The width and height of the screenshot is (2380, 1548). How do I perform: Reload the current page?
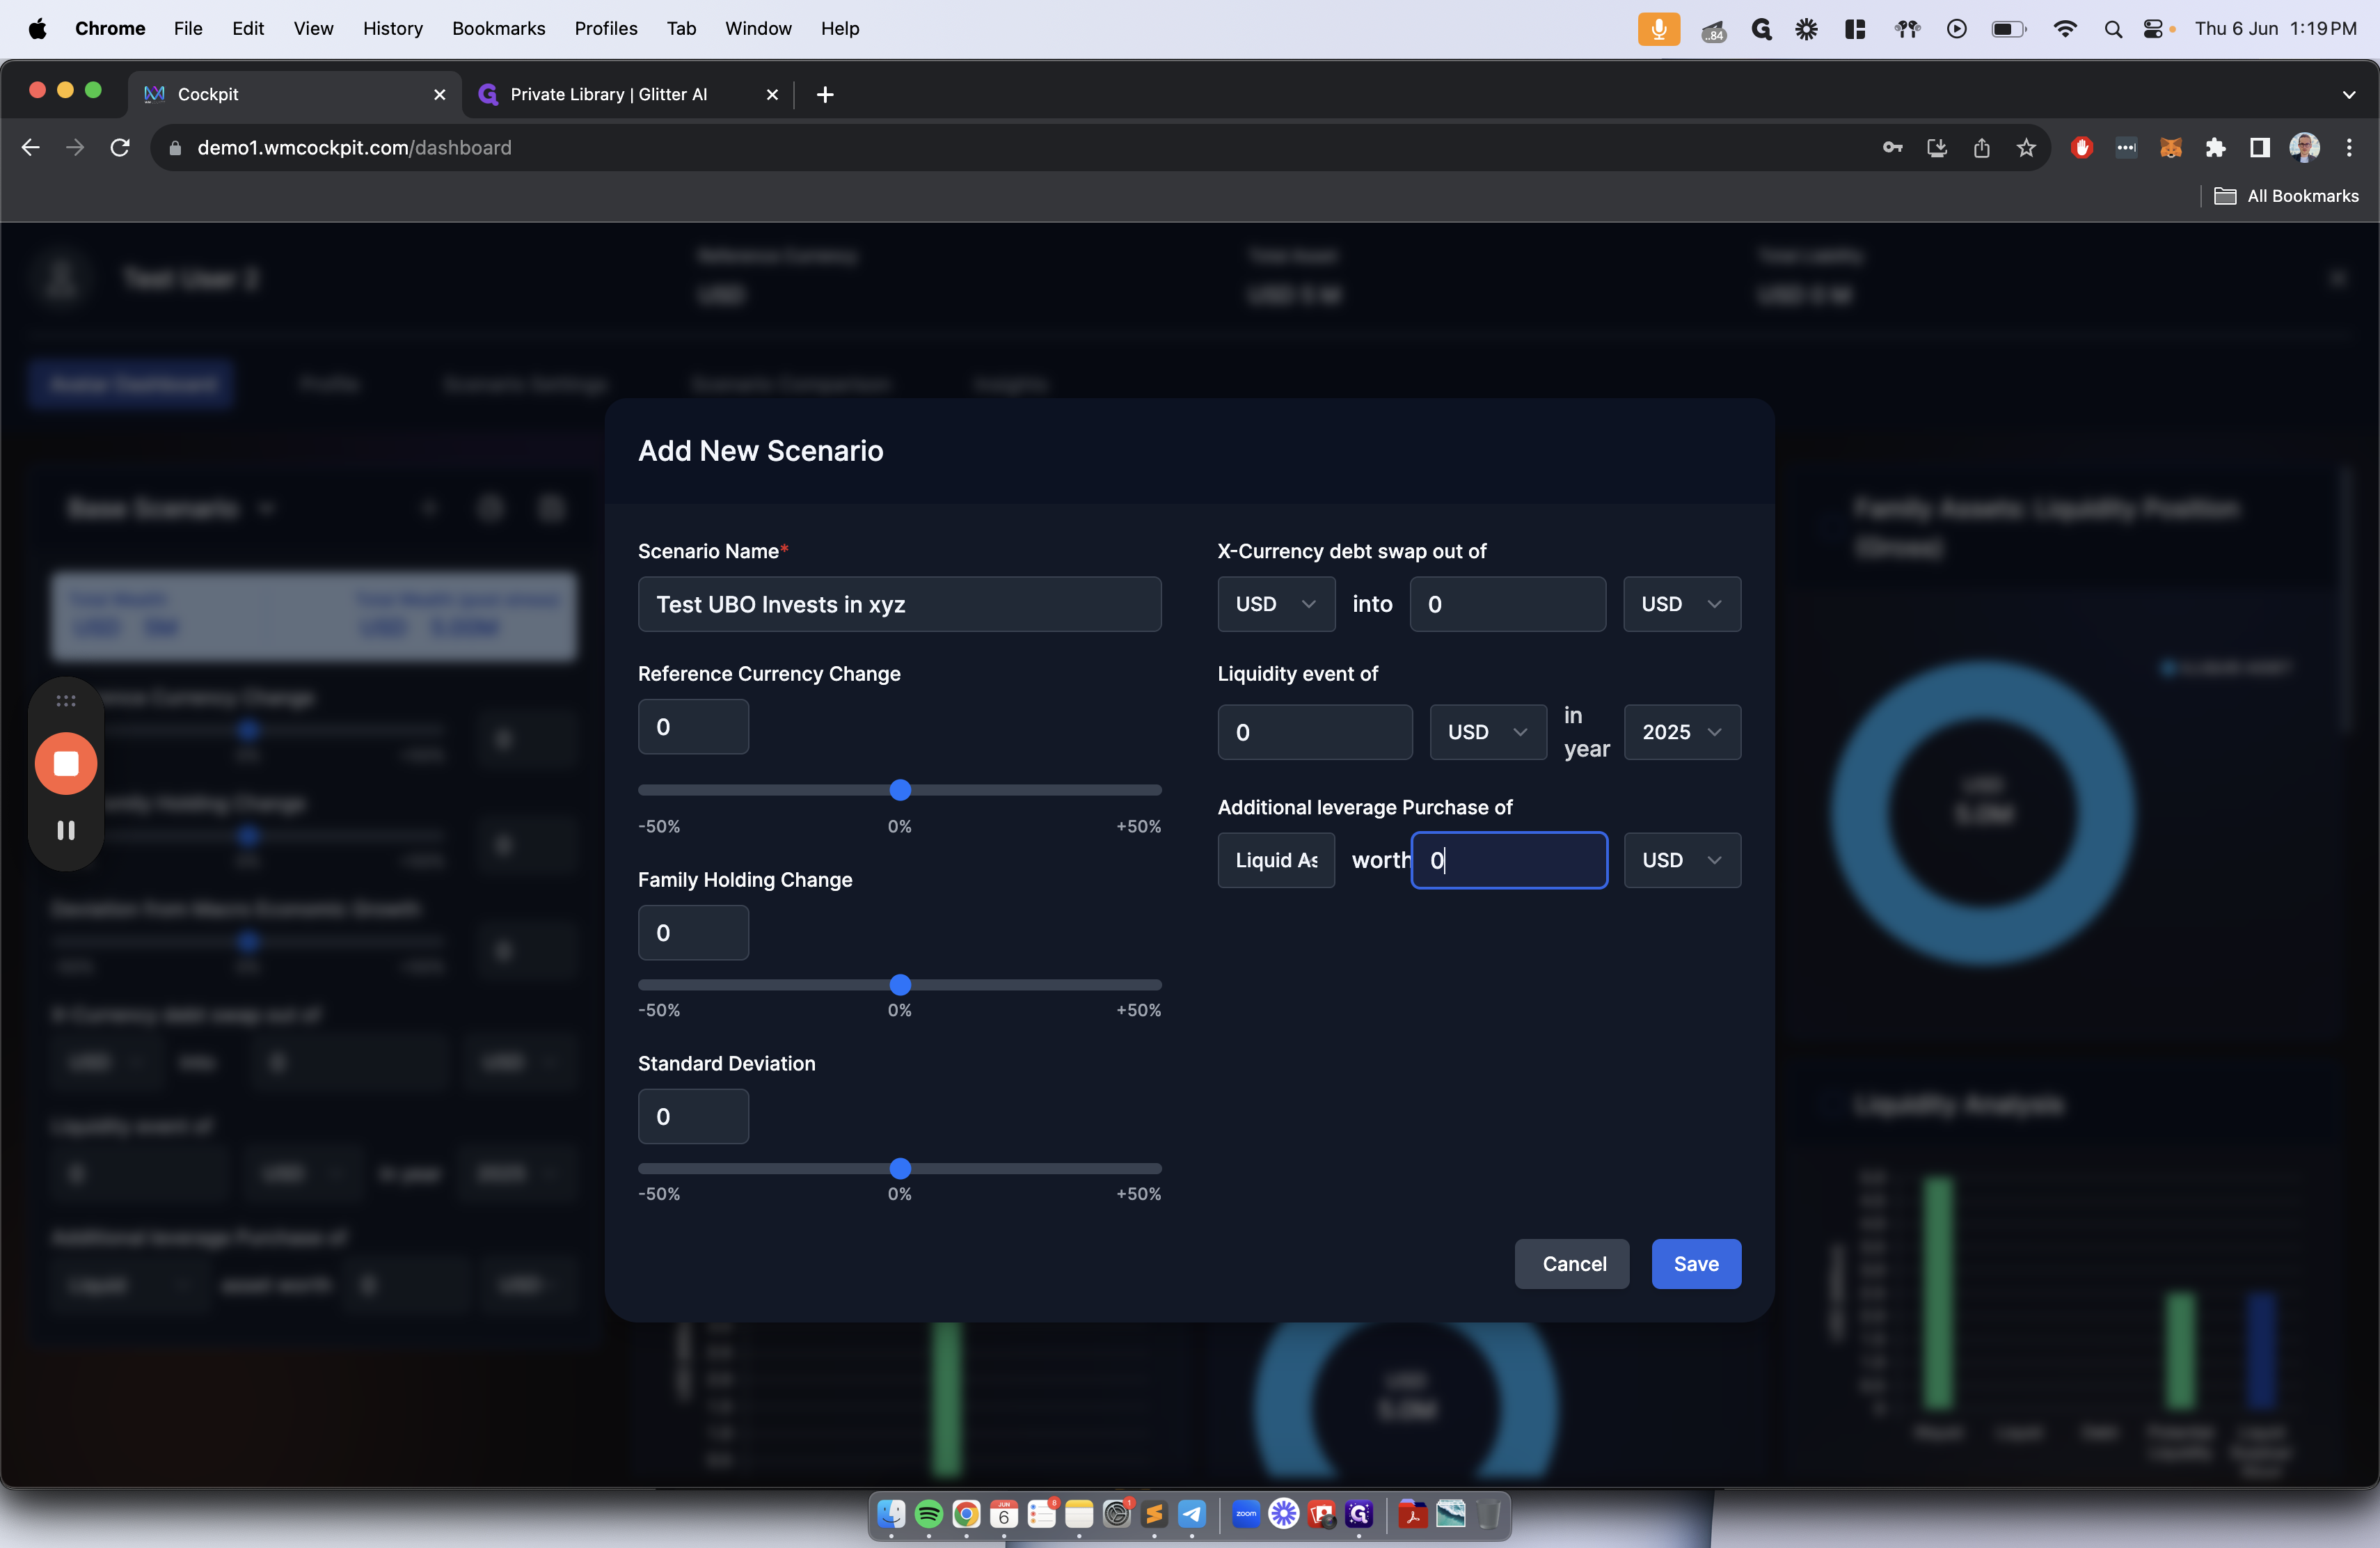pyautogui.click(x=120, y=148)
